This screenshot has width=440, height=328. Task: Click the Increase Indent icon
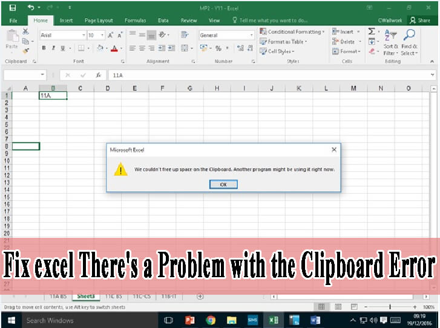171,48
